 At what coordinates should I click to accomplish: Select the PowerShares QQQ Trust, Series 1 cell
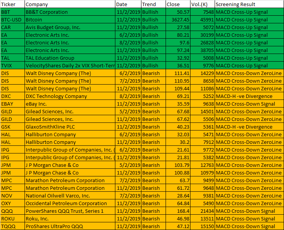(70, 211)
